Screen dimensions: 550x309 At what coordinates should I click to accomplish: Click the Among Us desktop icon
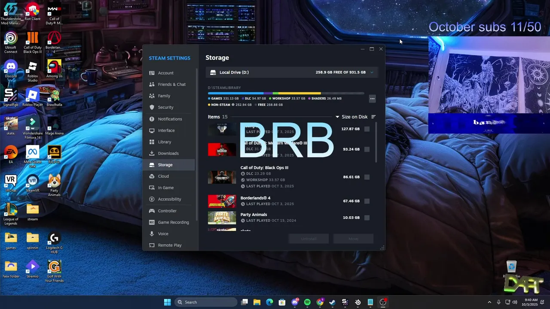coord(55,69)
